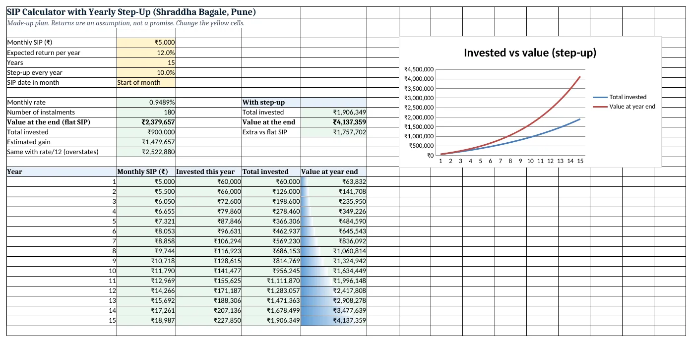Click the 'Total invested' table column header
Screen dimensions: 692x342
271,172
